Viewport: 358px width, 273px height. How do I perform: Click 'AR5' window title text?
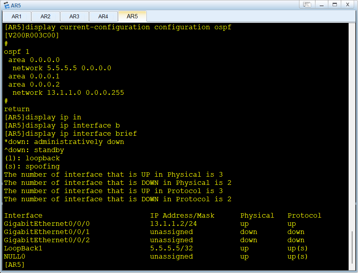click(16, 5)
